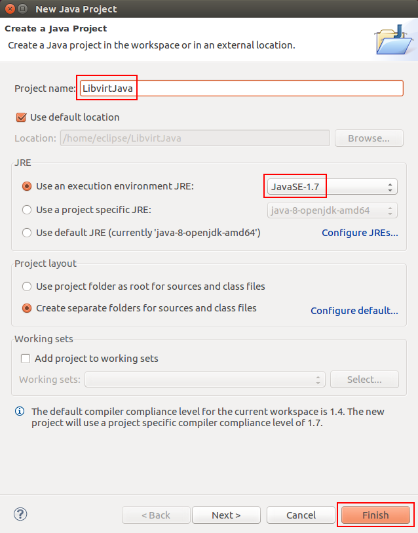Choose Use project folder as root option
The image size is (418, 533).
click(27, 286)
